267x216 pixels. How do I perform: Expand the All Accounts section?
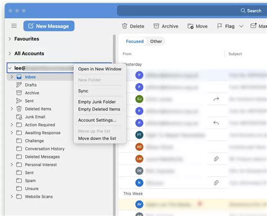pyautogui.click(x=10, y=53)
